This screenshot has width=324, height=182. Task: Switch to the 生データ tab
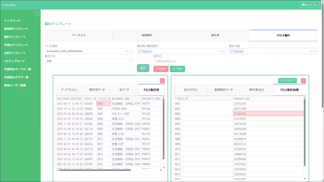[x=124, y=90]
